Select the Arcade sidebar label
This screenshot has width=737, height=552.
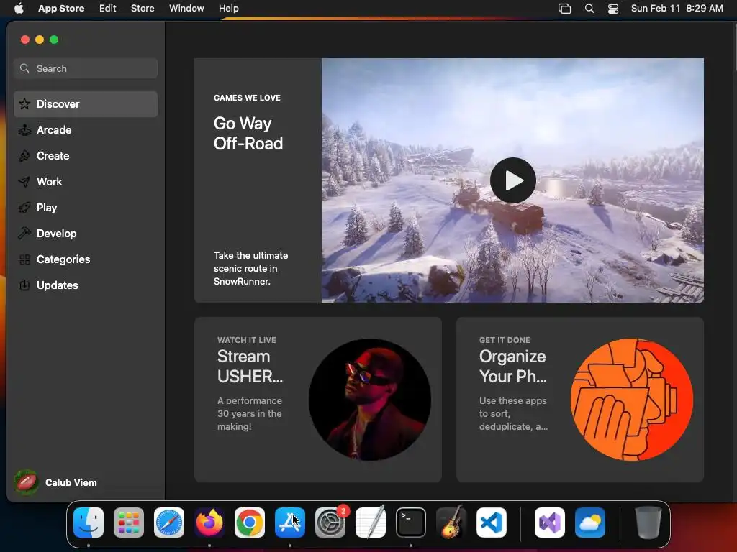[54, 130]
